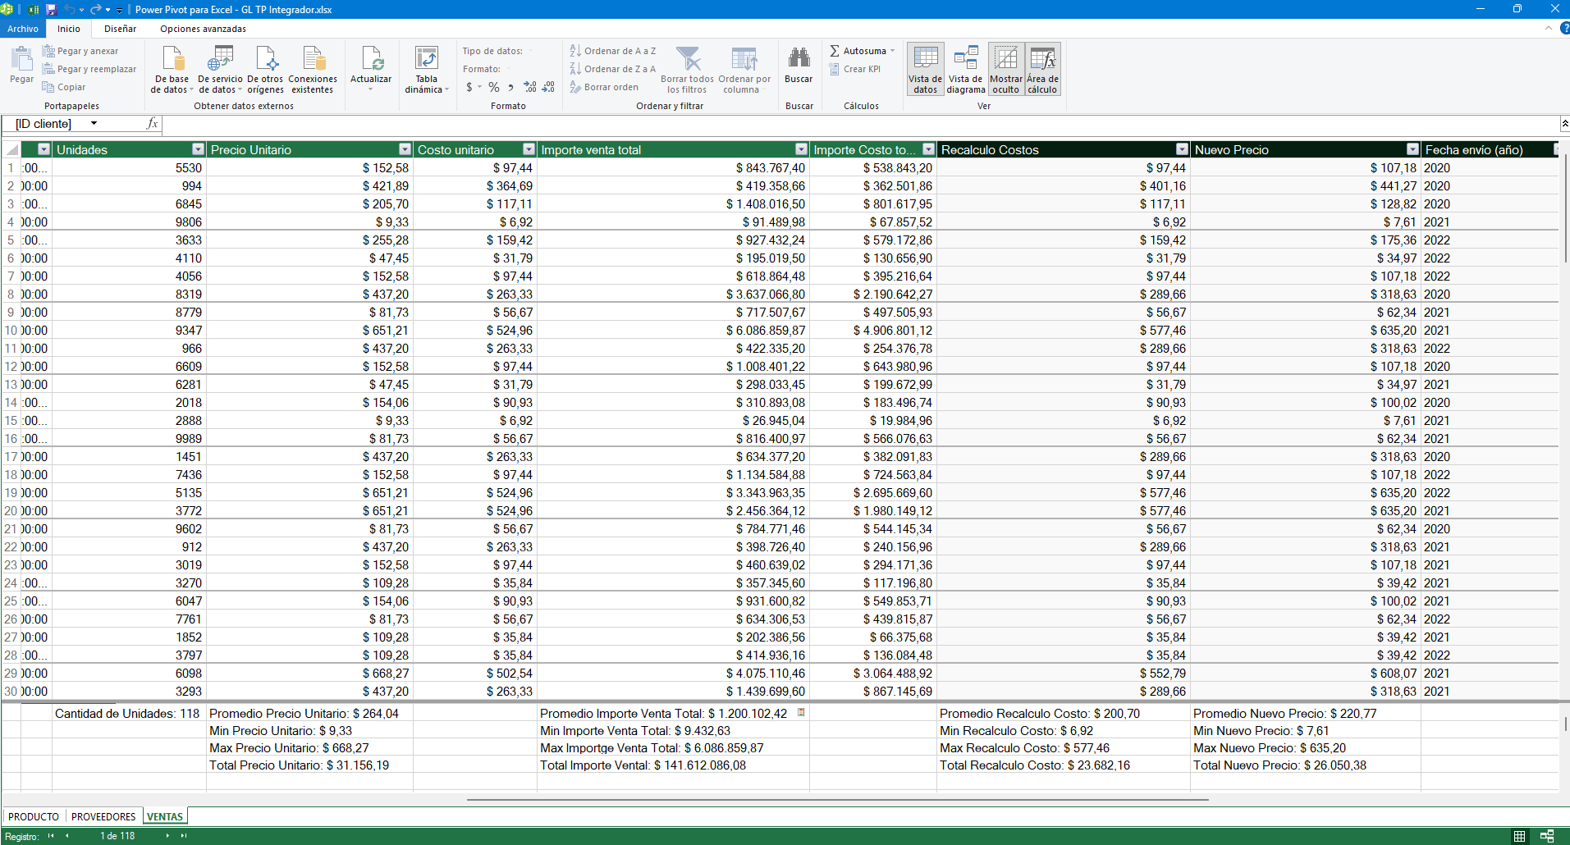The width and height of the screenshot is (1570, 845).
Task: Select the Inicio ribbon tab
Action: [x=69, y=29]
